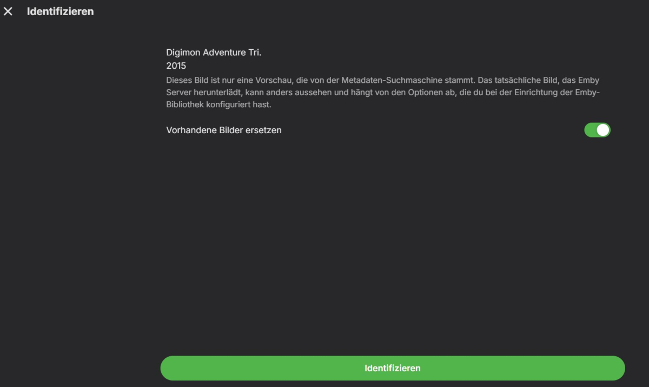Click the Identifizieren header title
The width and height of the screenshot is (649, 387).
[x=61, y=11]
